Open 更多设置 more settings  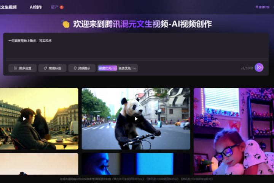22,68
